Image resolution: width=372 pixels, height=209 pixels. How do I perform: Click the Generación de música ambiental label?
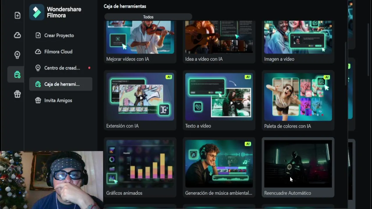(219, 193)
